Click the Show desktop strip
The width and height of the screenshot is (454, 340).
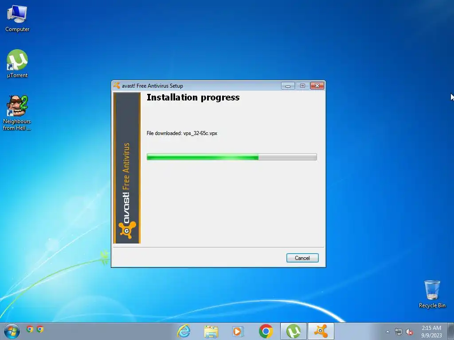pyautogui.click(x=452, y=331)
